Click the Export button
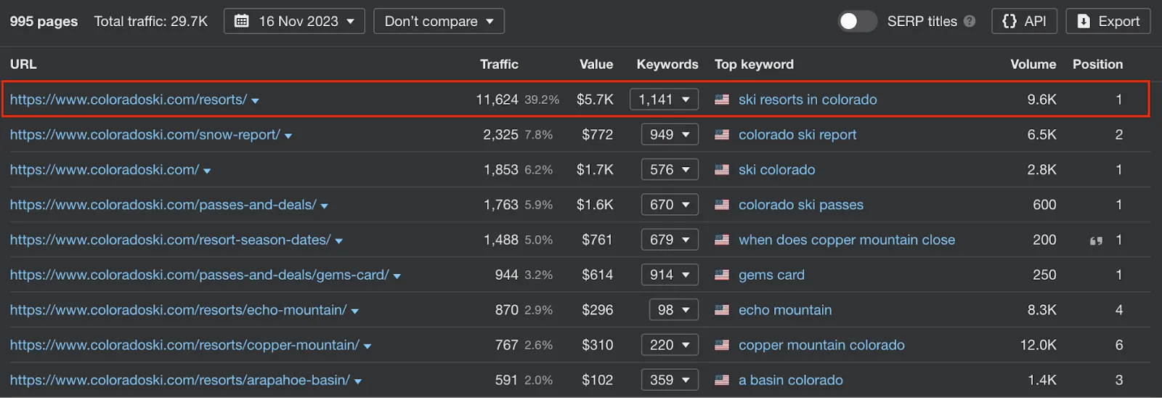The height and width of the screenshot is (398, 1162). [1108, 21]
